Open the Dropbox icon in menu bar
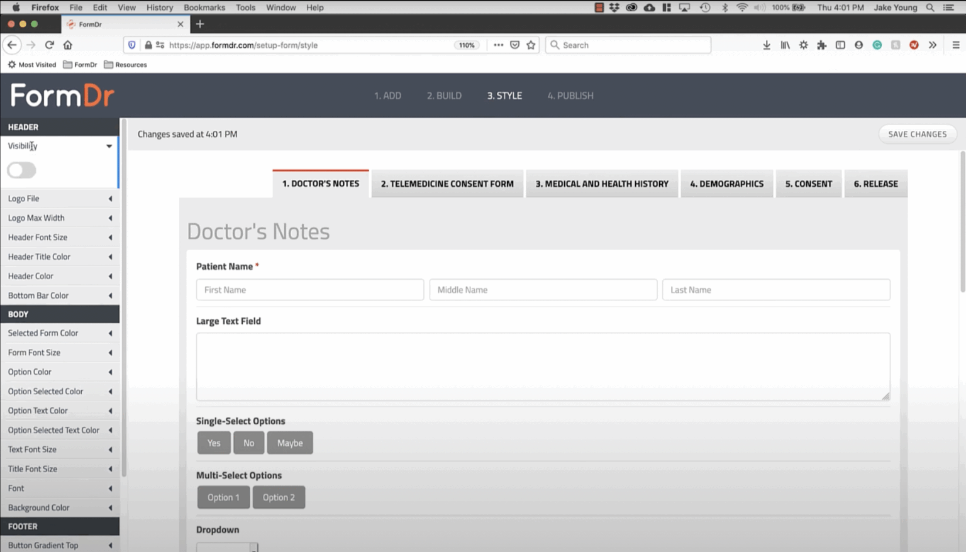The image size is (966, 552). [613, 8]
